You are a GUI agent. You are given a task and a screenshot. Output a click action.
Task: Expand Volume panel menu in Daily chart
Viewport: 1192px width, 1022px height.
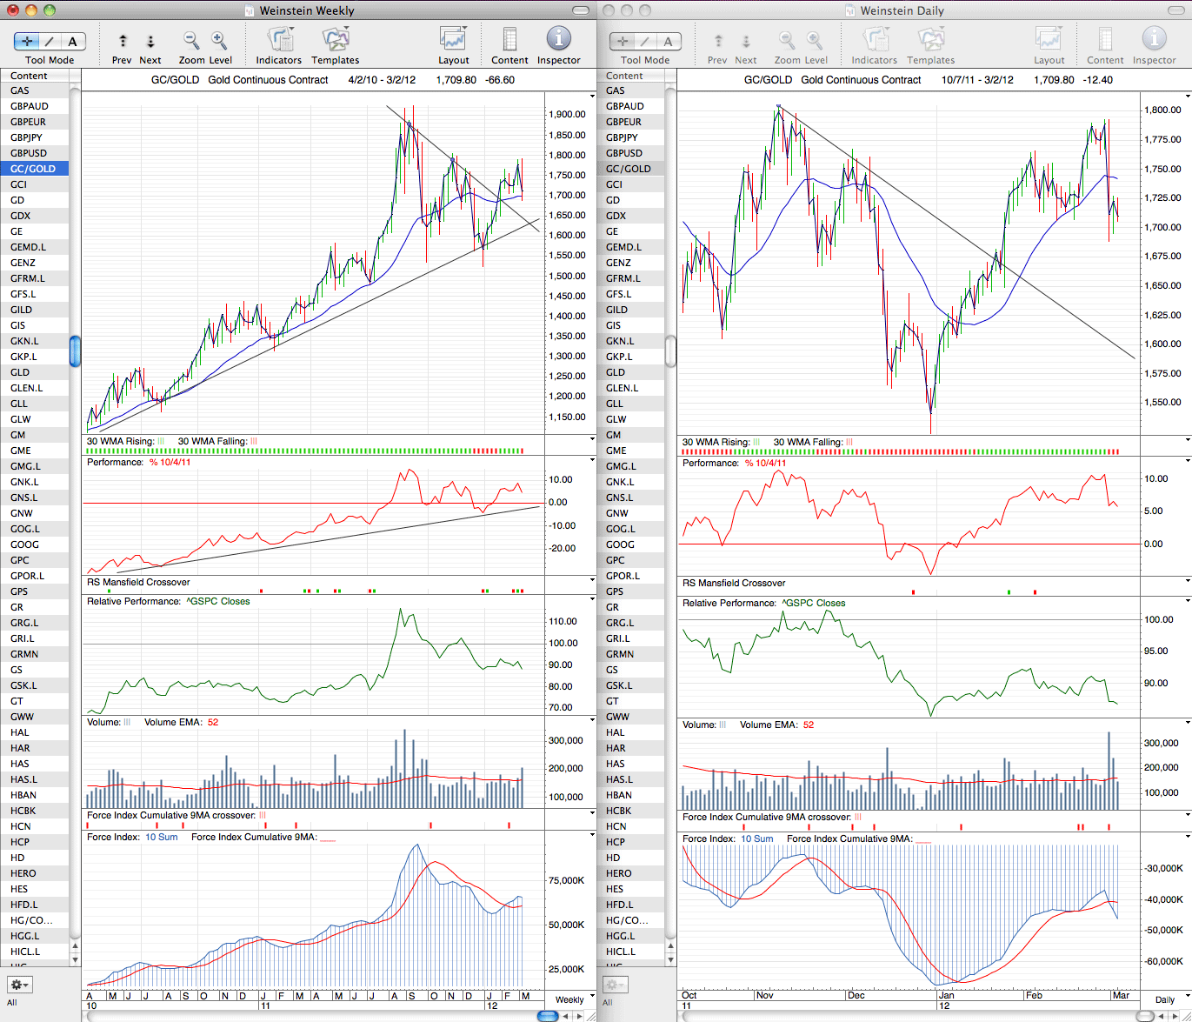[1188, 723]
